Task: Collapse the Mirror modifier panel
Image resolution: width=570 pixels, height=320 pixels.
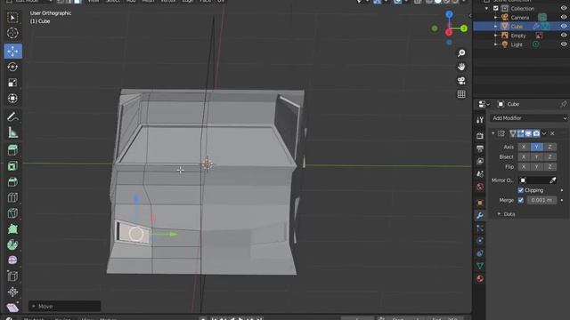Action: click(x=493, y=133)
